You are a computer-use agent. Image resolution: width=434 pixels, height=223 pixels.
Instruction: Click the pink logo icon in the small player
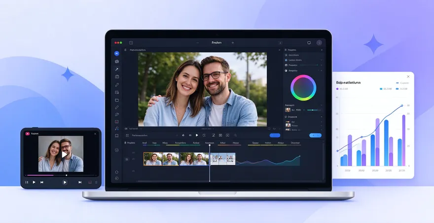coord(28,134)
